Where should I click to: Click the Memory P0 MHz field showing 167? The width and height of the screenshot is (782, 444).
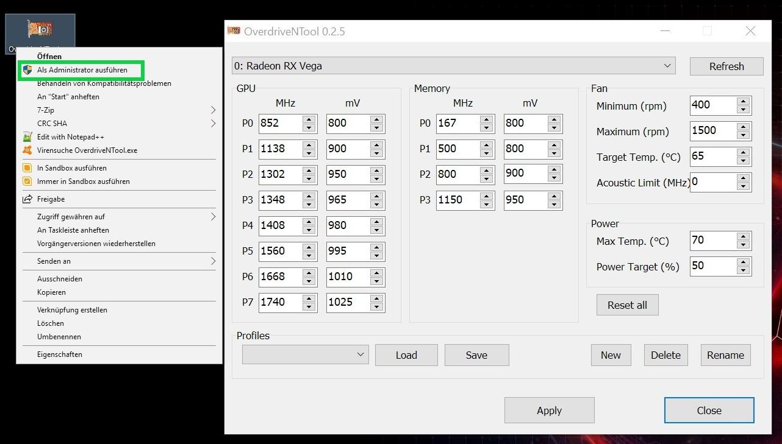[x=458, y=124]
